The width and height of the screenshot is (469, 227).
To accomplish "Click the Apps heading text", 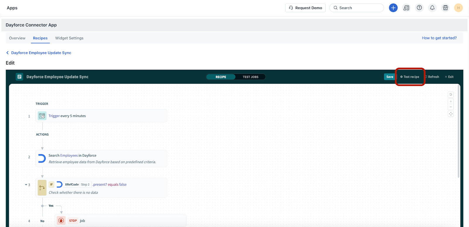I will click(x=12, y=8).
